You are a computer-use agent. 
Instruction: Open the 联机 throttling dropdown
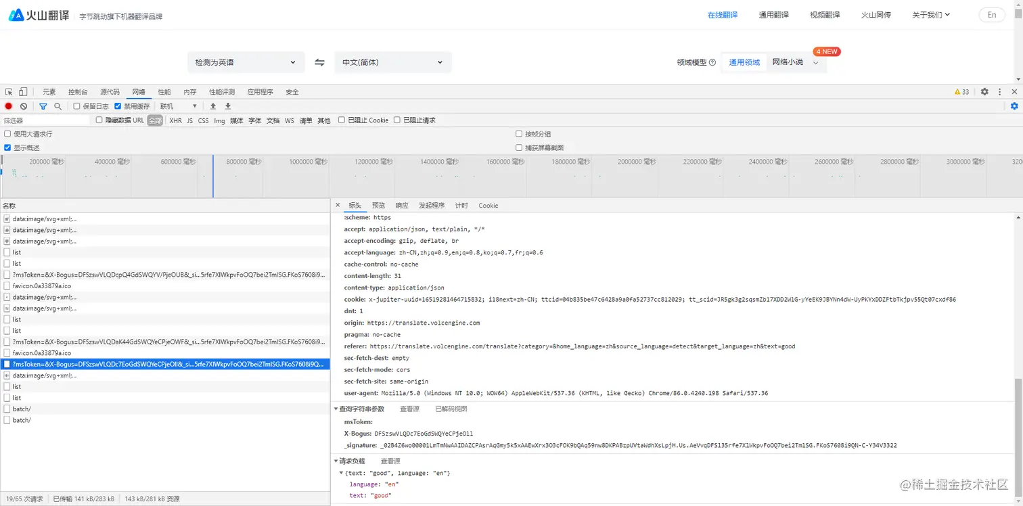(x=179, y=106)
